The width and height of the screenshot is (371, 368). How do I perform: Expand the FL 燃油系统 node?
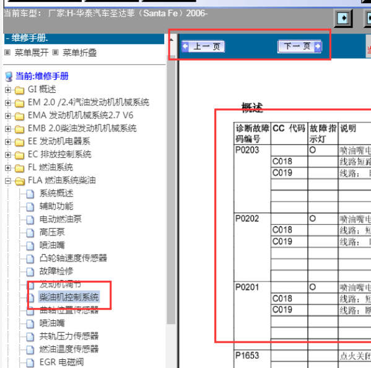click(x=8, y=168)
